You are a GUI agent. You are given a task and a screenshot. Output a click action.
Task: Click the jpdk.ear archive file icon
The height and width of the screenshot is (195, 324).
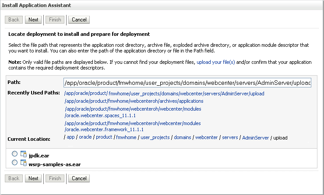(24, 154)
